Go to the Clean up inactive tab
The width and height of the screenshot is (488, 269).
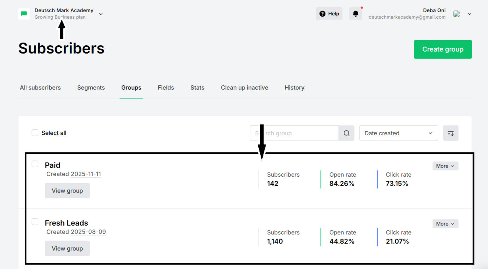(244, 88)
